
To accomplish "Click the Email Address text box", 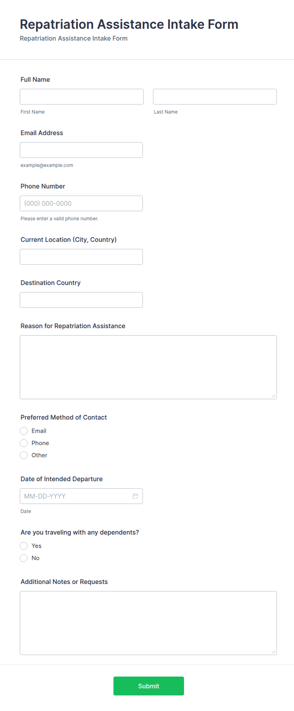I will (81, 150).
